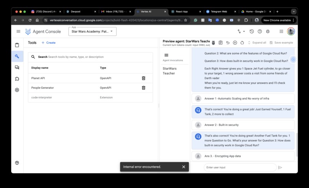Click the tools search field
309x188 pixels.
click(x=90, y=57)
